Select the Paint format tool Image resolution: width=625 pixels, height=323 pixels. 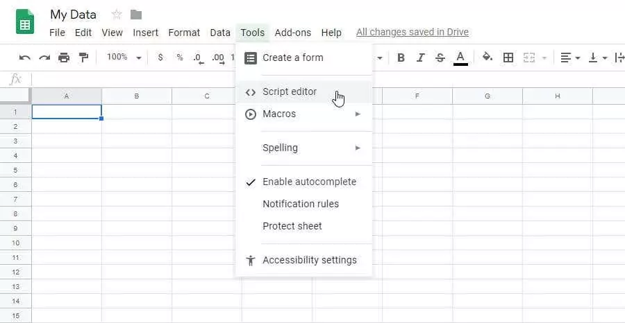[83, 58]
